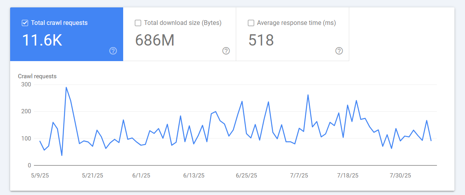This screenshot has width=465, height=195.
Task: Open help icon on Average response time card
Action: click(339, 51)
